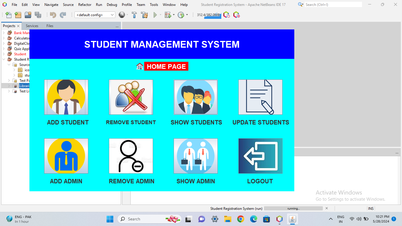
Task: Expand the Test Packages tree node
Action: tap(9, 81)
